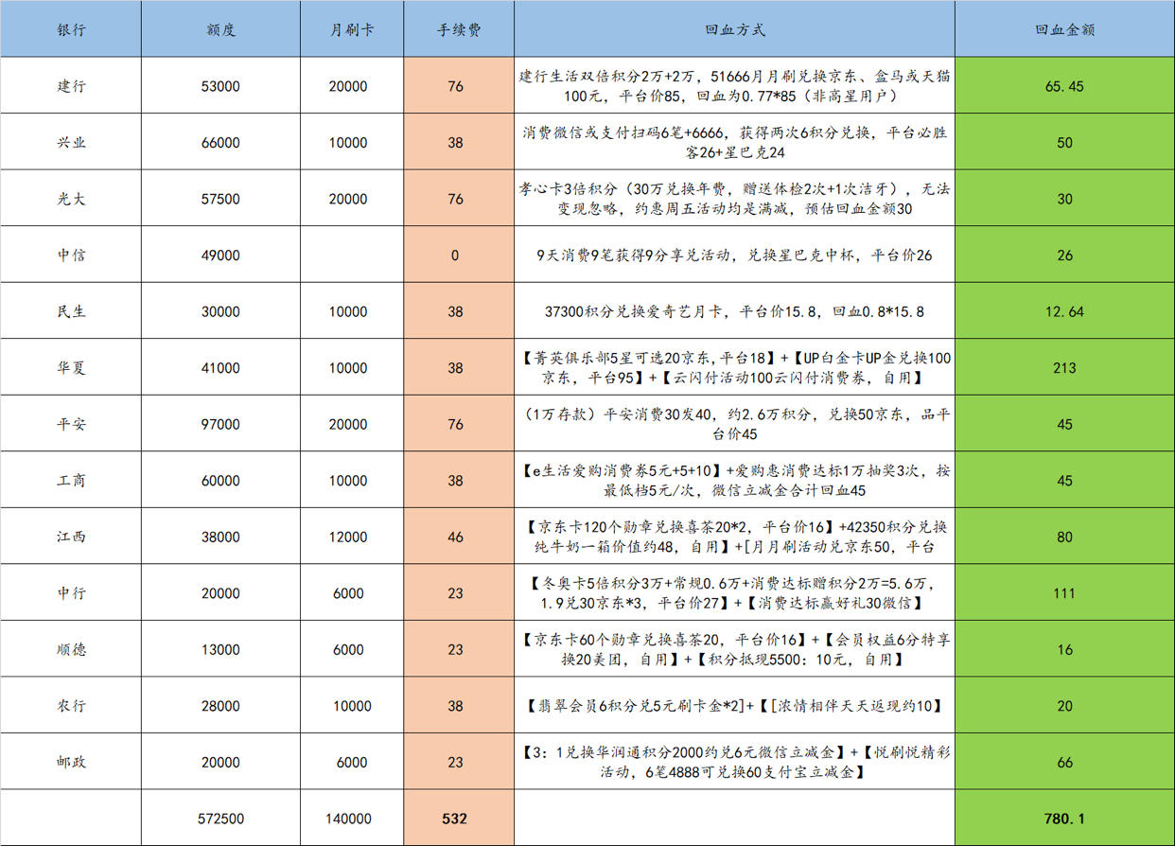Select the 银行 column header

coord(71,29)
